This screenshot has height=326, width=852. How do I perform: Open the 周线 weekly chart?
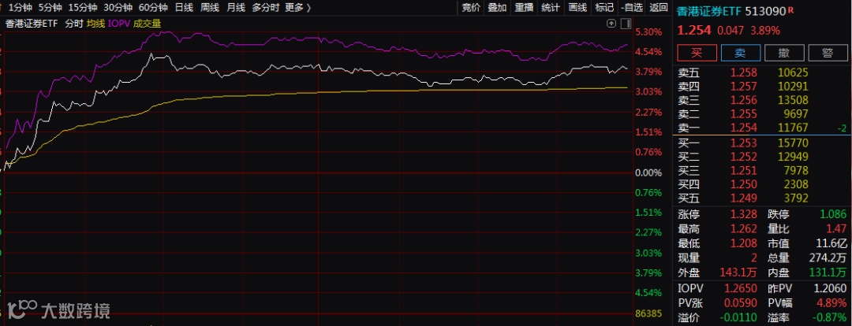click(x=210, y=8)
